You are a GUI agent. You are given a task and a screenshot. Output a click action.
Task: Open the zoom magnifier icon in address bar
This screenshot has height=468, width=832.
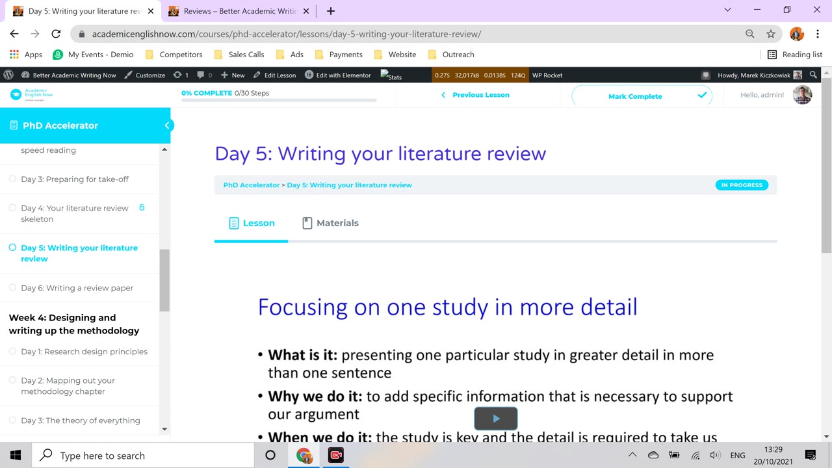click(x=750, y=34)
